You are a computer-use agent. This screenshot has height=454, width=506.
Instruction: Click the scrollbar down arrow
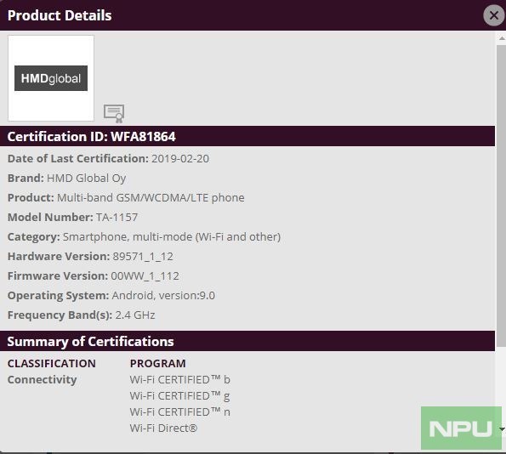[x=502, y=429]
